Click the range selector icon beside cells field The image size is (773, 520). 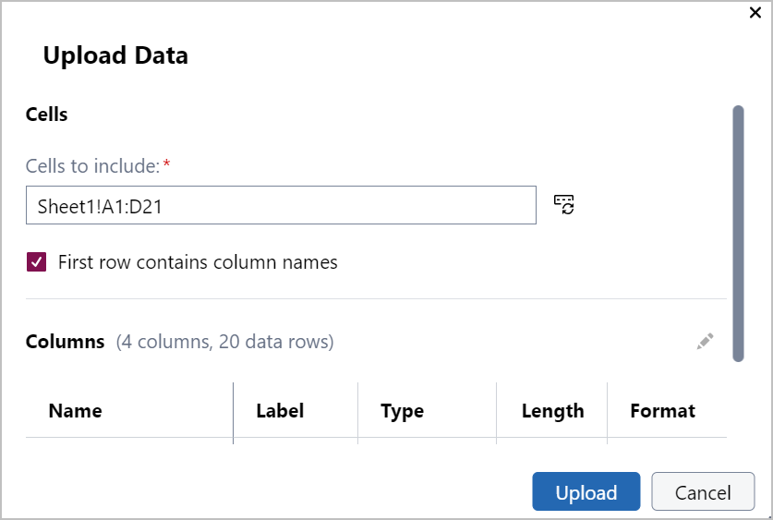[564, 205]
